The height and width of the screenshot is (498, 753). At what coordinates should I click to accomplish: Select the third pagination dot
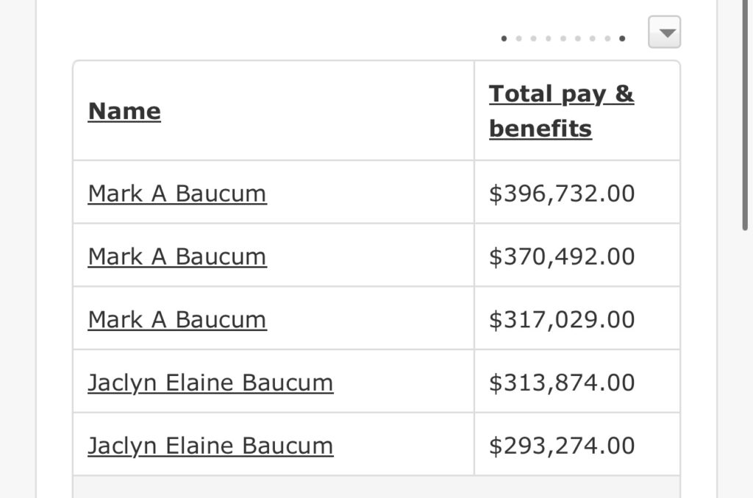click(x=533, y=38)
